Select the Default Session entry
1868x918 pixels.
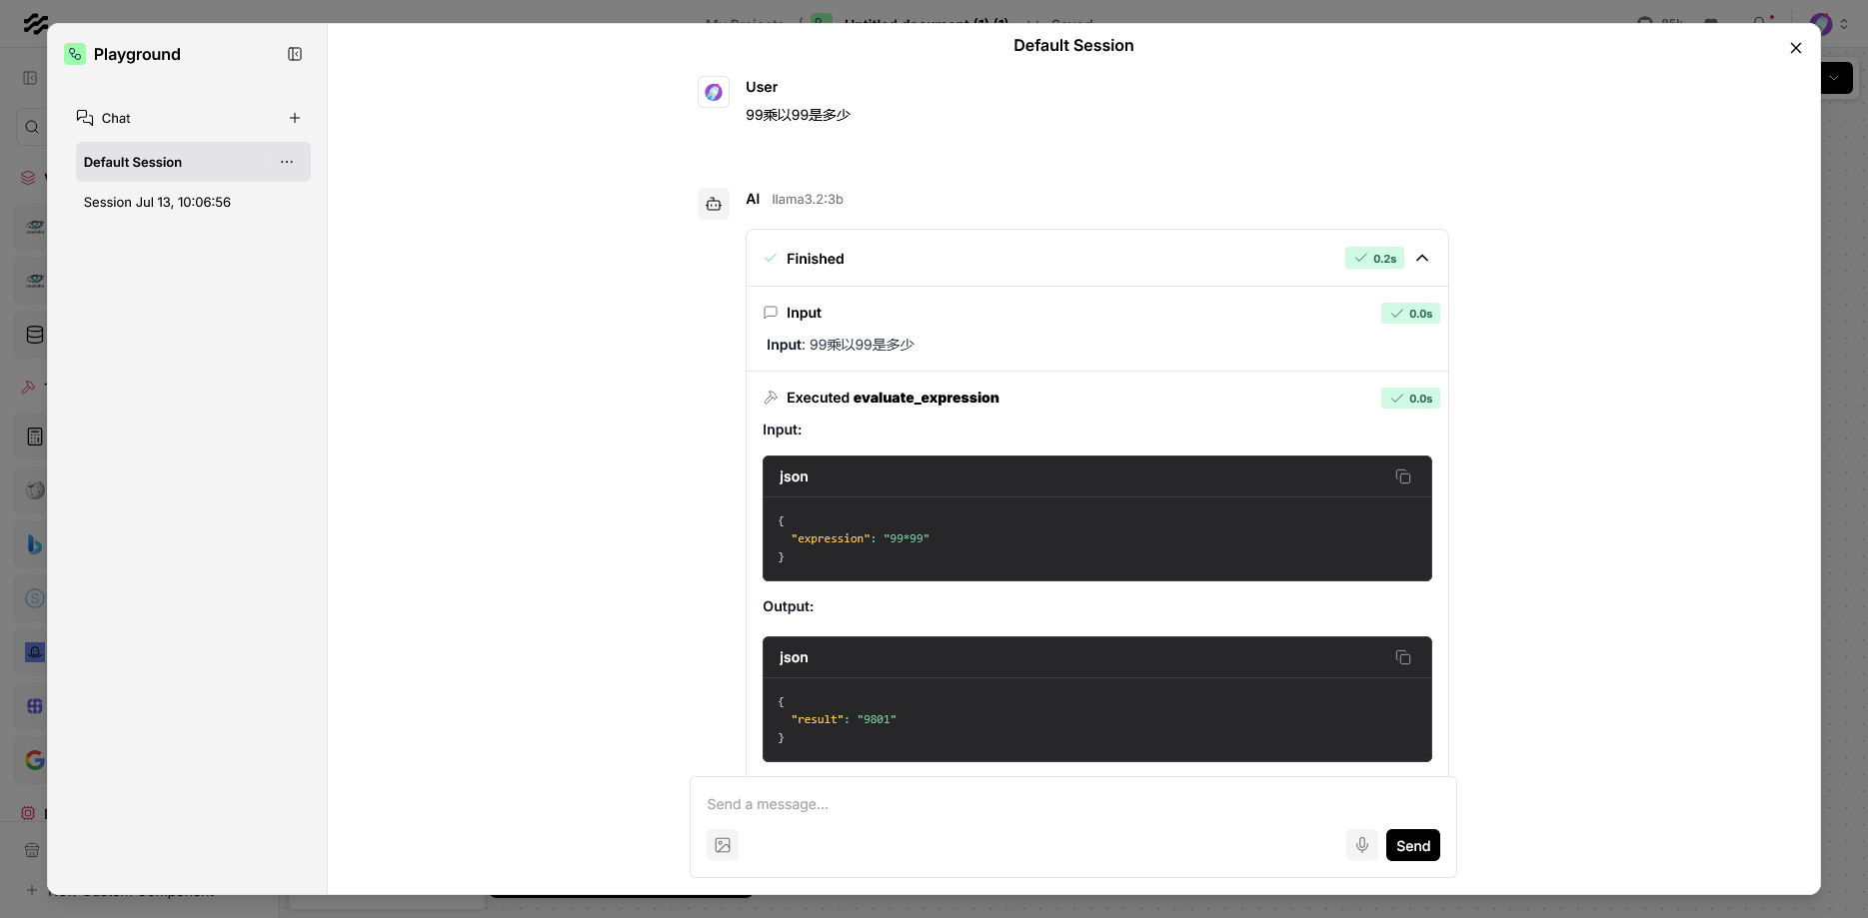click(x=193, y=162)
